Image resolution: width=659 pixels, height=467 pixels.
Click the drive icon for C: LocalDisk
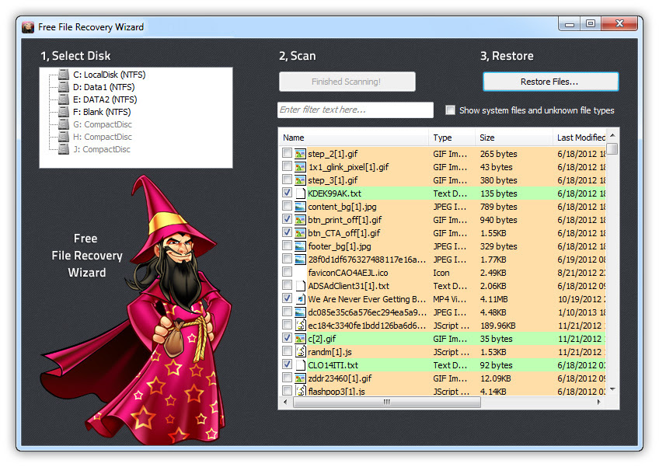tap(64, 75)
